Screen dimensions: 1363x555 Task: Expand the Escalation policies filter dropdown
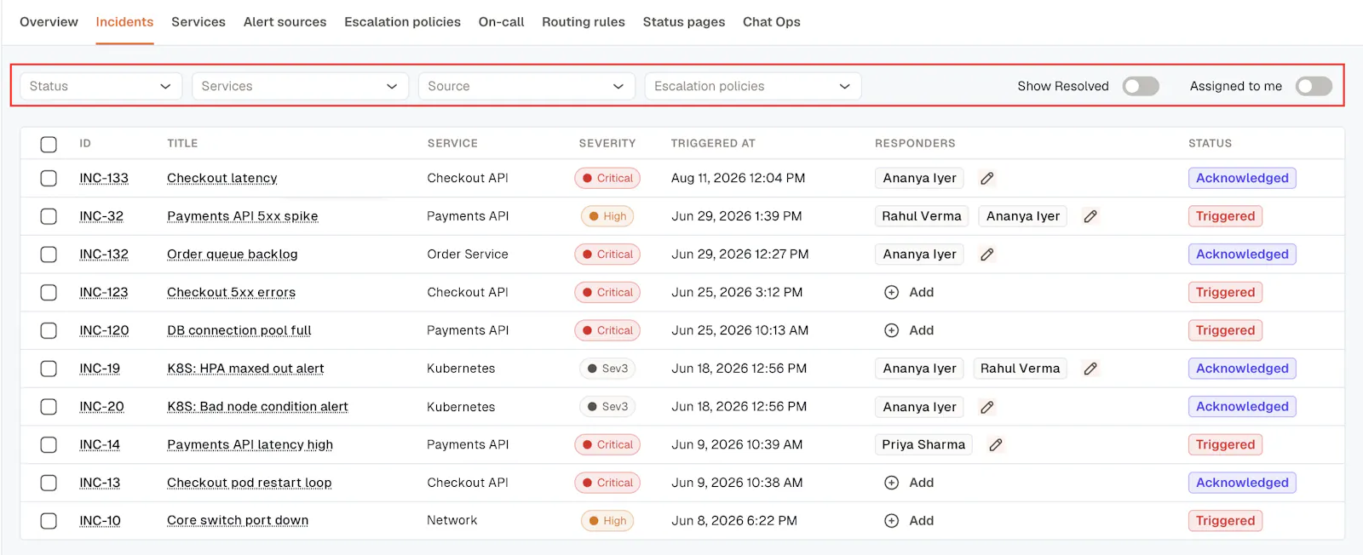753,86
